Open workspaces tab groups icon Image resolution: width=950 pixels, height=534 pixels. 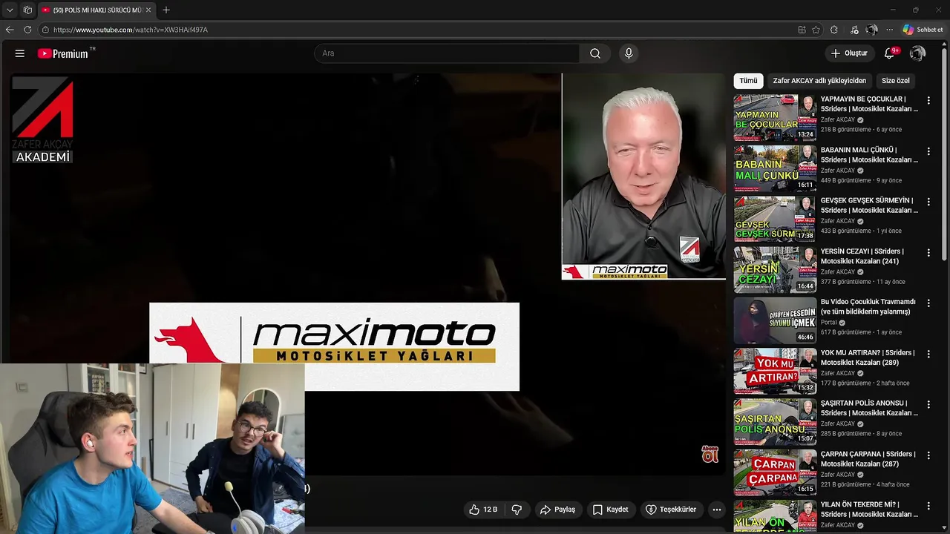coord(27,10)
